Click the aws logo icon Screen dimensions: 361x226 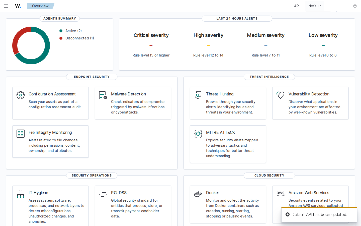click(281, 194)
